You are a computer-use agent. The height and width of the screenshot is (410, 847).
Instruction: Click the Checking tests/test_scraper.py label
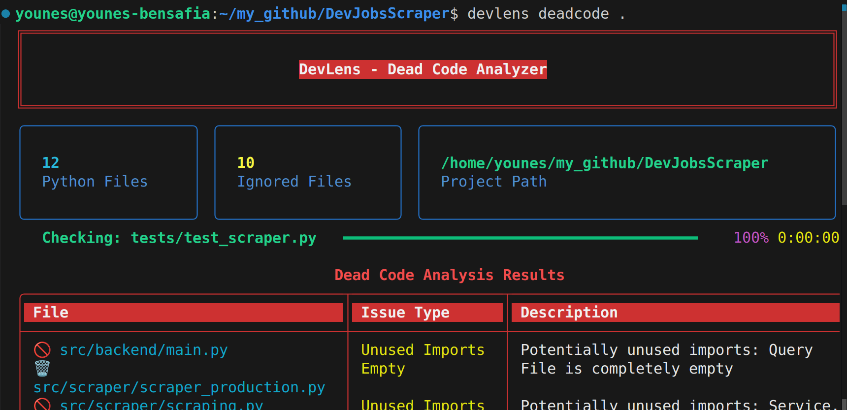[x=179, y=238]
